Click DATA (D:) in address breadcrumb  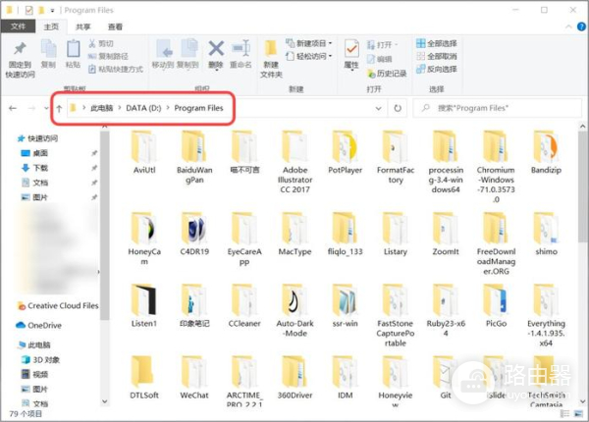click(143, 108)
